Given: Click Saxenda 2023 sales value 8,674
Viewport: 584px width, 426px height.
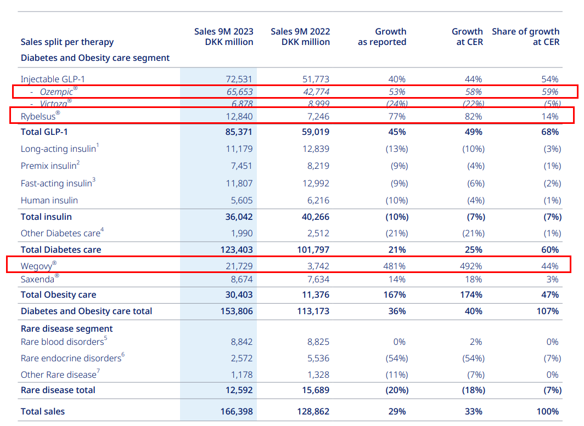Looking at the screenshot, I should click(242, 280).
